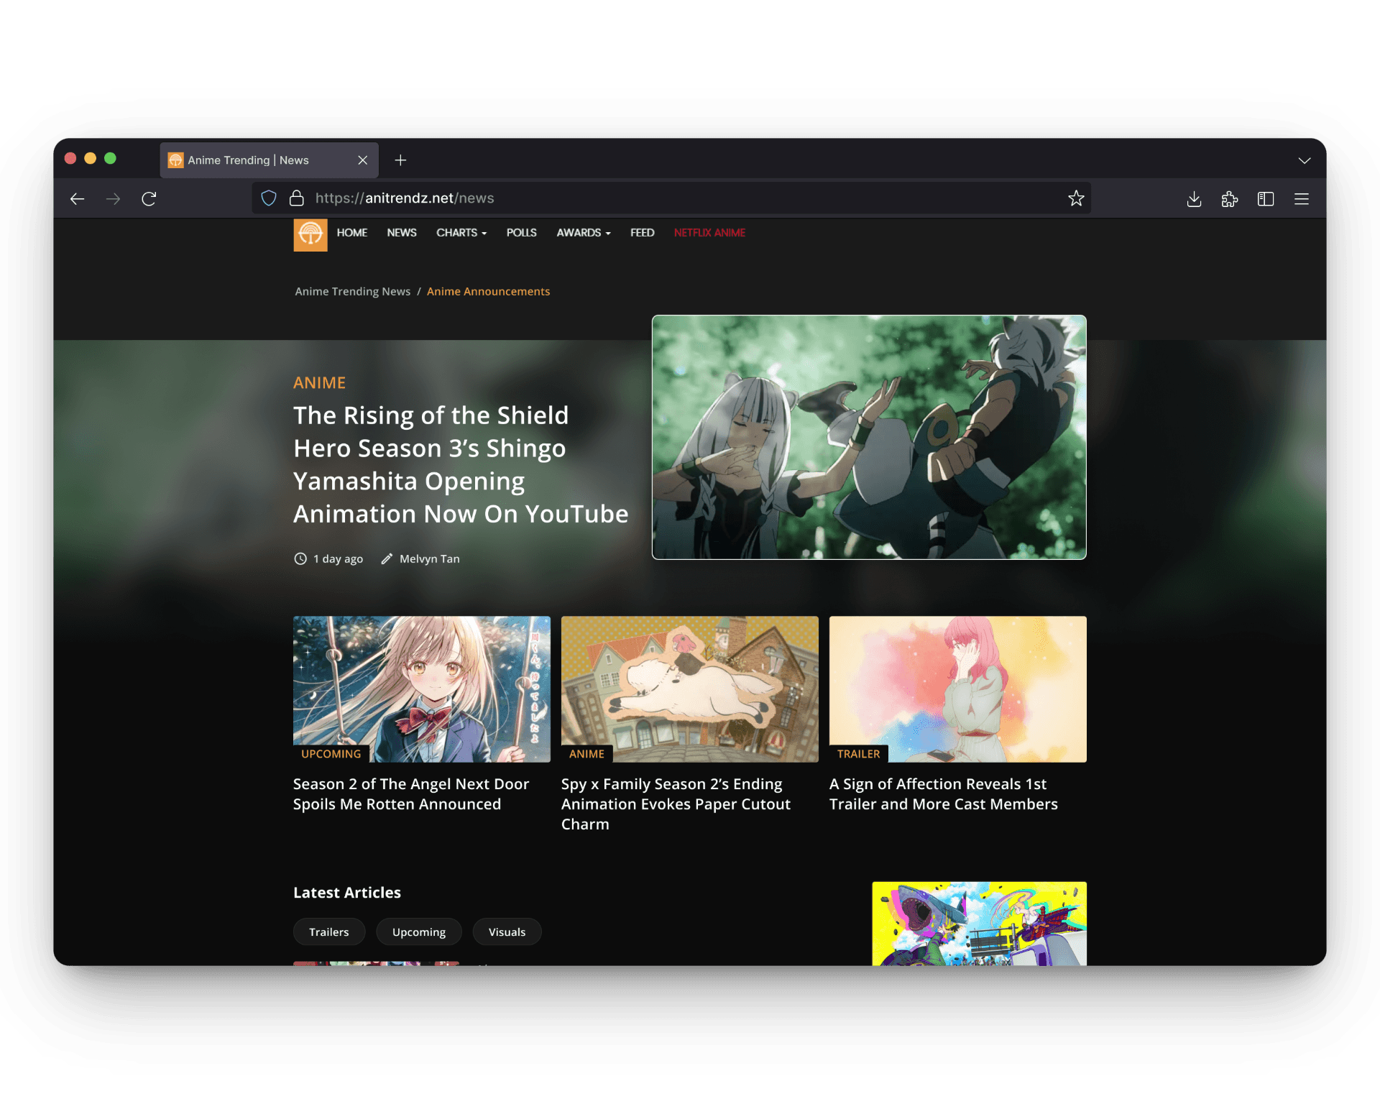1380x1104 pixels.
Task: Open the hamburger application menu
Action: (1301, 199)
